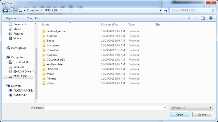Toggle the preview pane icon
Screen dimensions: 218x122
pos(203,18)
